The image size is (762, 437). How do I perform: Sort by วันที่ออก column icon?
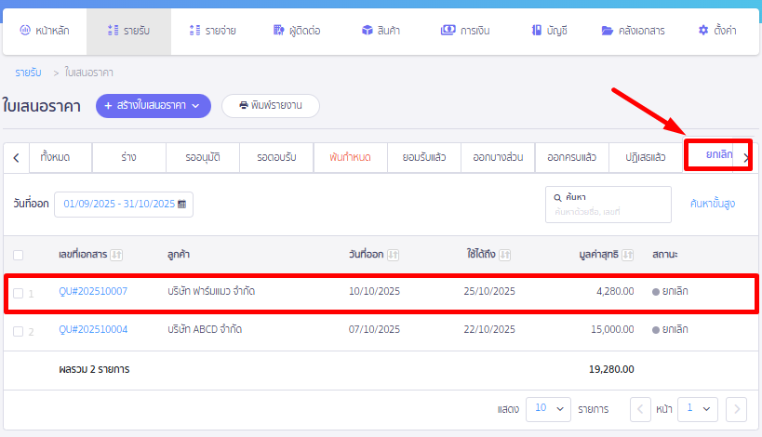(x=394, y=254)
